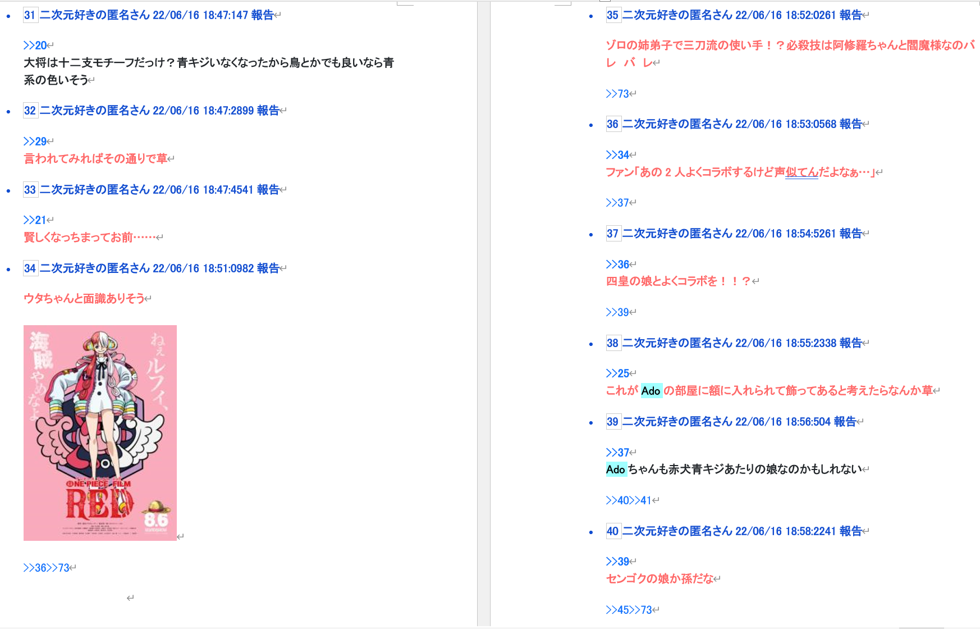Click the text 四皇の娘とよくコラボを！！？

pos(679,281)
